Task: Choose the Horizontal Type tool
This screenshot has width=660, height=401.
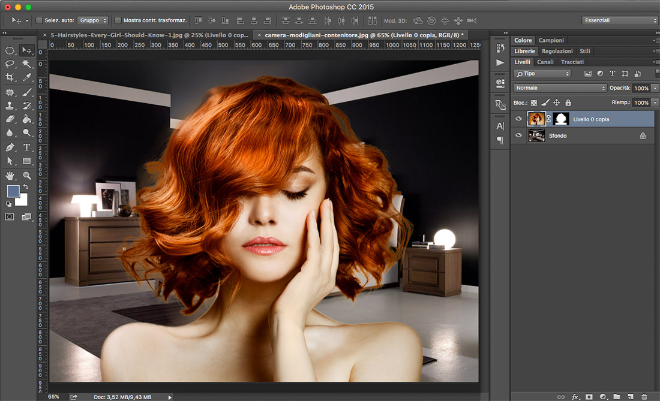Action: point(27,147)
